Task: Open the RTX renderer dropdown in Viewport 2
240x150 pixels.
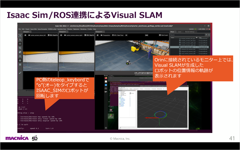Action: point(89,35)
